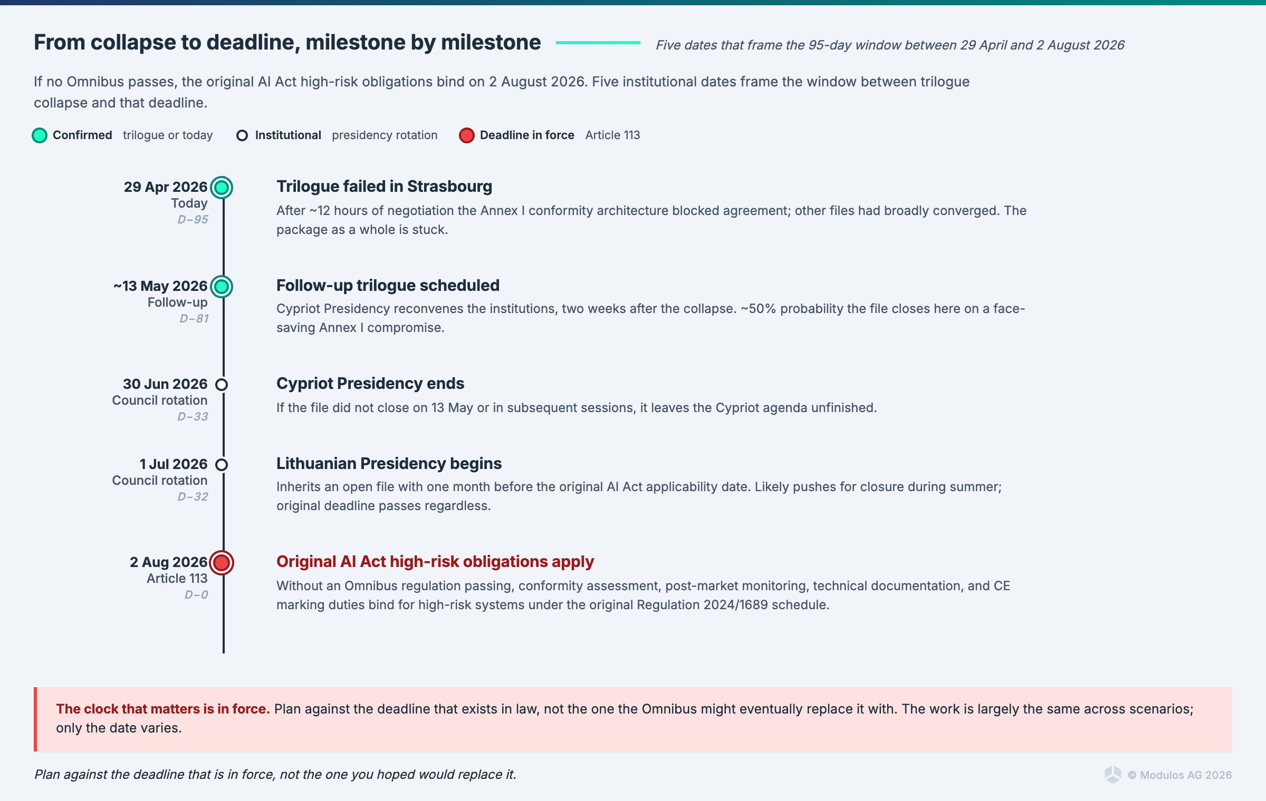Select the 30 Jun 2026 hollow marker
Viewport: 1266px width, 801px height.
pos(222,384)
